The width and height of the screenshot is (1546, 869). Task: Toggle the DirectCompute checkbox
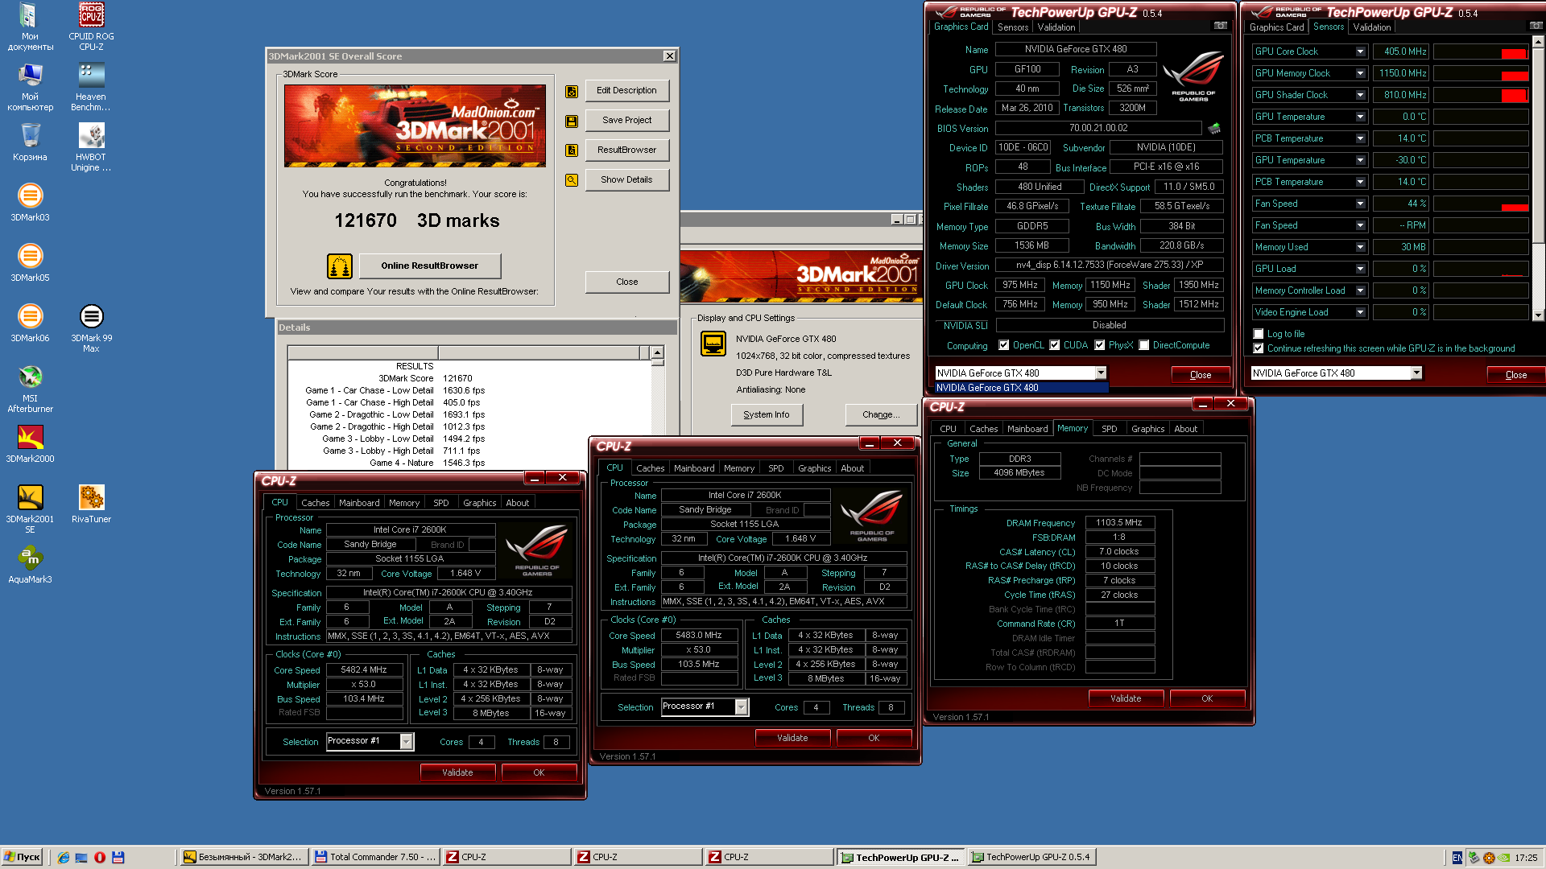tap(1144, 345)
